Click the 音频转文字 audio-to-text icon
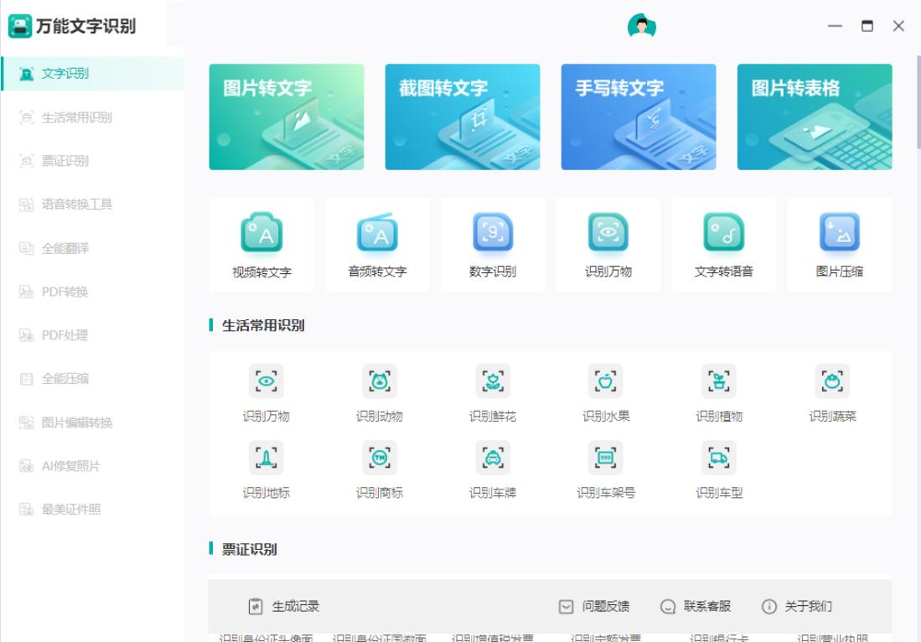 [x=377, y=232]
